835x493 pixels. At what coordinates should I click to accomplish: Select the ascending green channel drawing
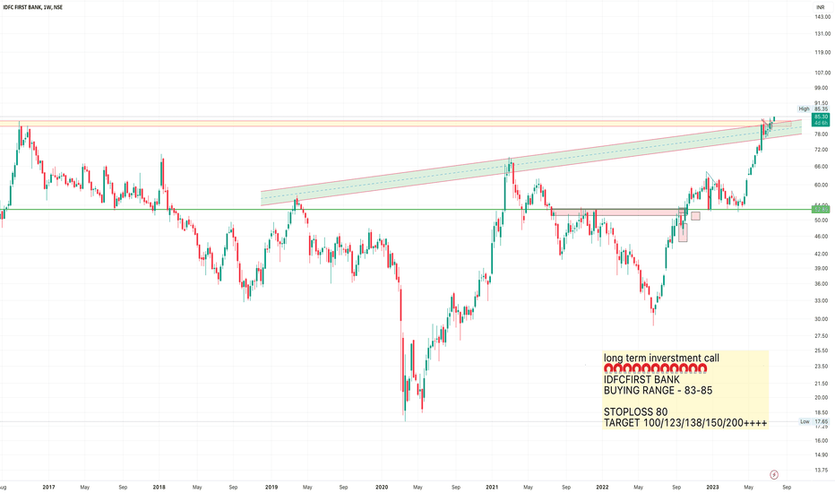[531, 162]
